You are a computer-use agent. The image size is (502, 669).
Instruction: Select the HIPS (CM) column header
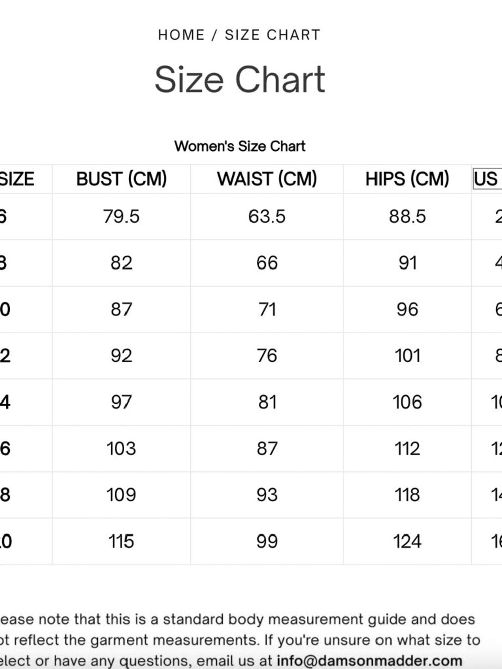(407, 179)
